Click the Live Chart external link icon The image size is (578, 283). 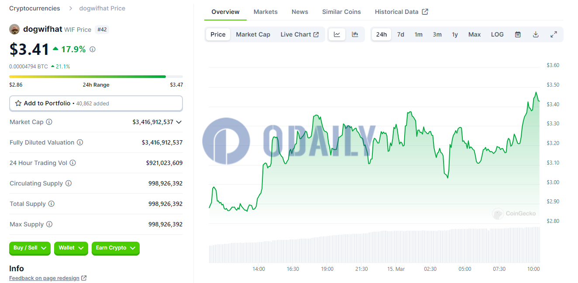pos(316,34)
